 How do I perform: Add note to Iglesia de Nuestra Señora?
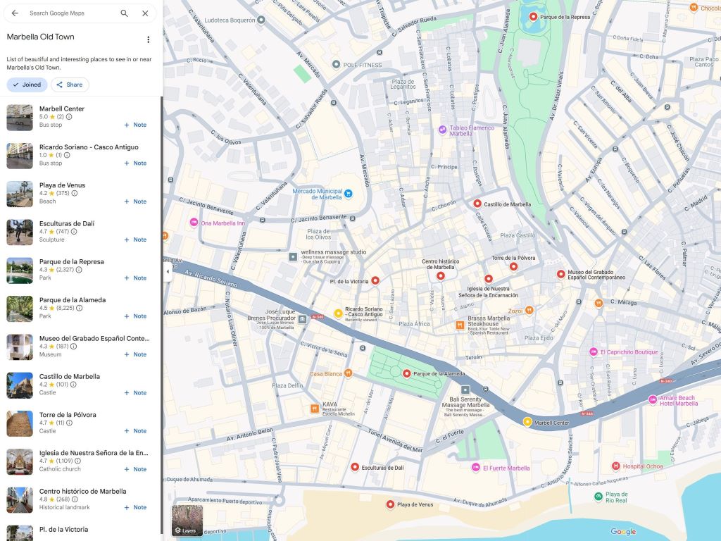(x=136, y=469)
